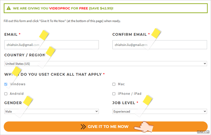Open the Job Level dropdown showing Experienced
Image resolution: width=211 pixels, height=135 pixels.
point(160,111)
